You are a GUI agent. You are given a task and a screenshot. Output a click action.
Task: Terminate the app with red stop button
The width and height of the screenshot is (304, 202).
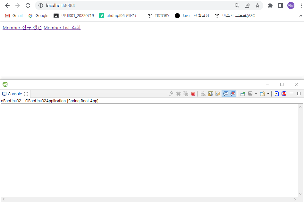coord(193,94)
